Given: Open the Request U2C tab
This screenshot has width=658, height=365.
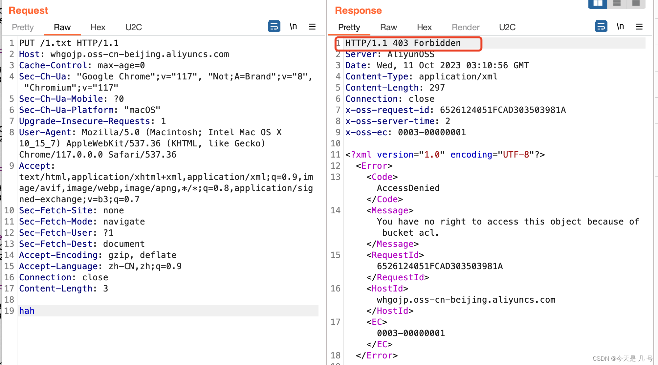Looking at the screenshot, I should [134, 27].
